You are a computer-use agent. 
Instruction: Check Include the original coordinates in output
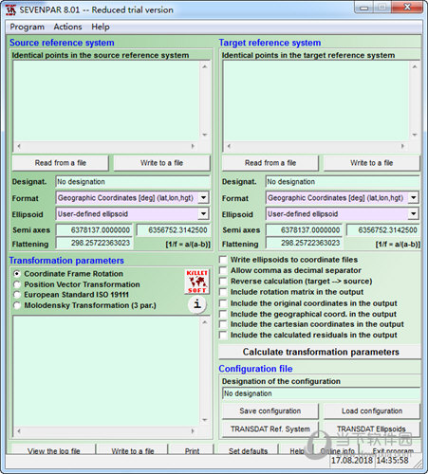point(223,303)
